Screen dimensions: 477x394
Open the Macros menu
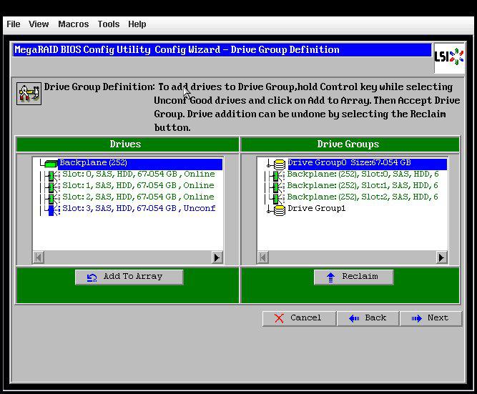[x=73, y=24]
